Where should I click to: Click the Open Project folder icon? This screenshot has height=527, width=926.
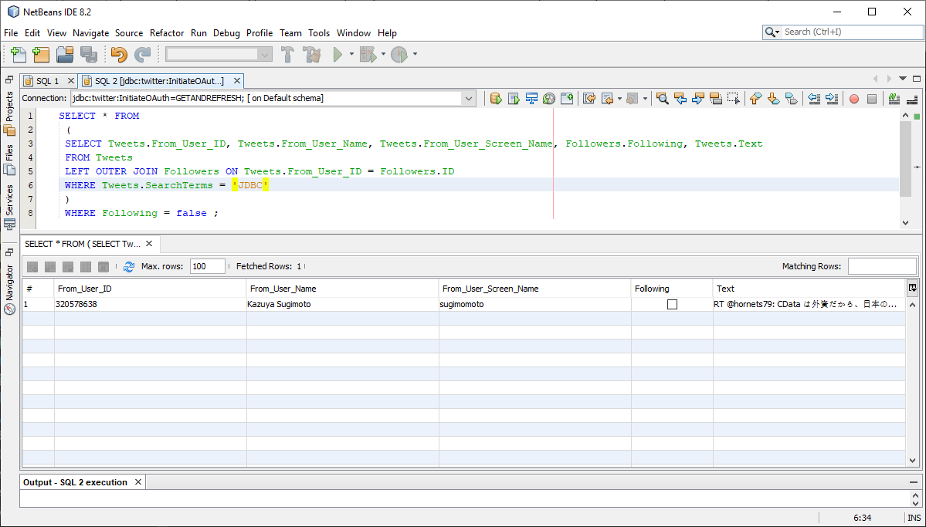click(x=65, y=55)
